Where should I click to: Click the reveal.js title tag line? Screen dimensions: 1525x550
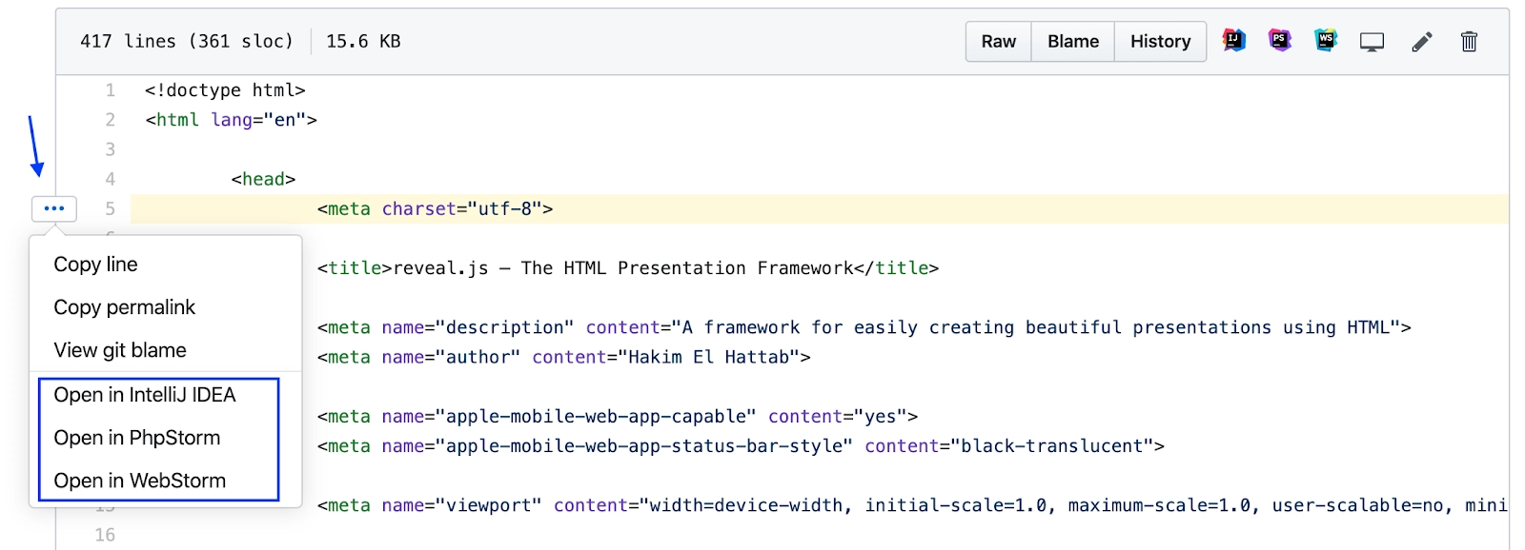click(628, 268)
